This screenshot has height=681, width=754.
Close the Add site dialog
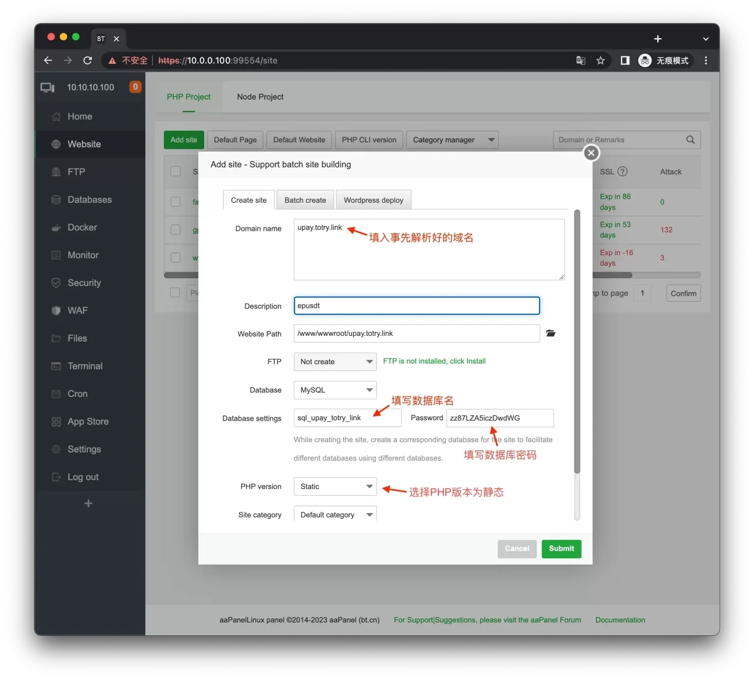pyautogui.click(x=591, y=153)
